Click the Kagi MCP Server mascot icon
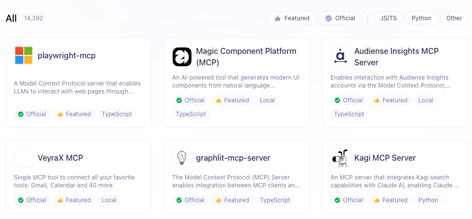The height and width of the screenshot is (219, 472). 340,158
